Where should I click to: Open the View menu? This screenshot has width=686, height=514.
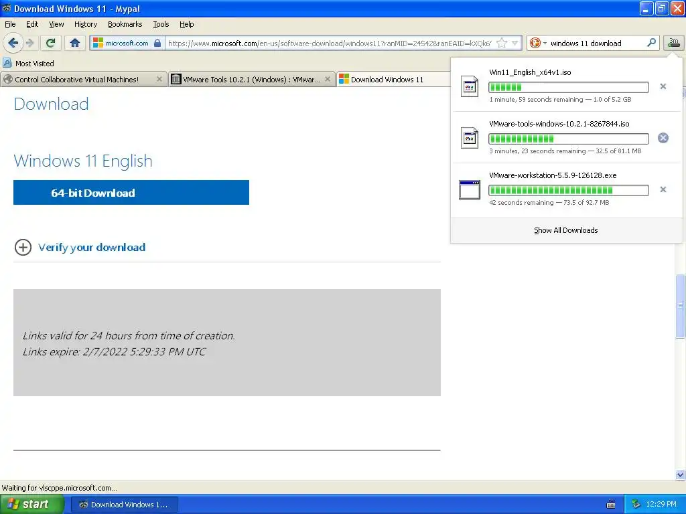(56, 24)
